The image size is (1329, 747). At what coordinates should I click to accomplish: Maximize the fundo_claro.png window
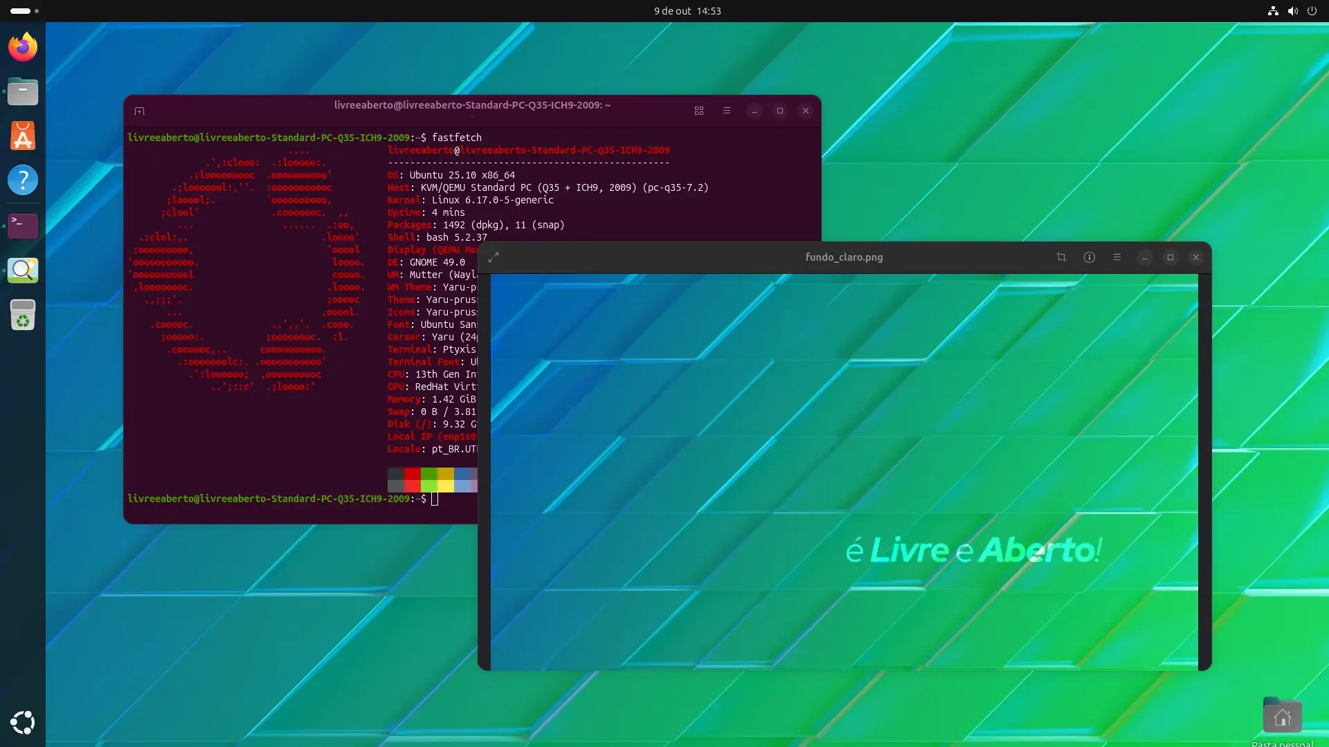[x=1170, y=257]
